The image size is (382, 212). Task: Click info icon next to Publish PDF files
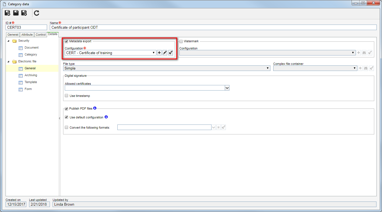[x=95, y=108]
